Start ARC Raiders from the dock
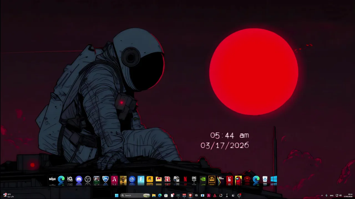The width and height of the screenshot is (355, 199). (x=221, y=179)
